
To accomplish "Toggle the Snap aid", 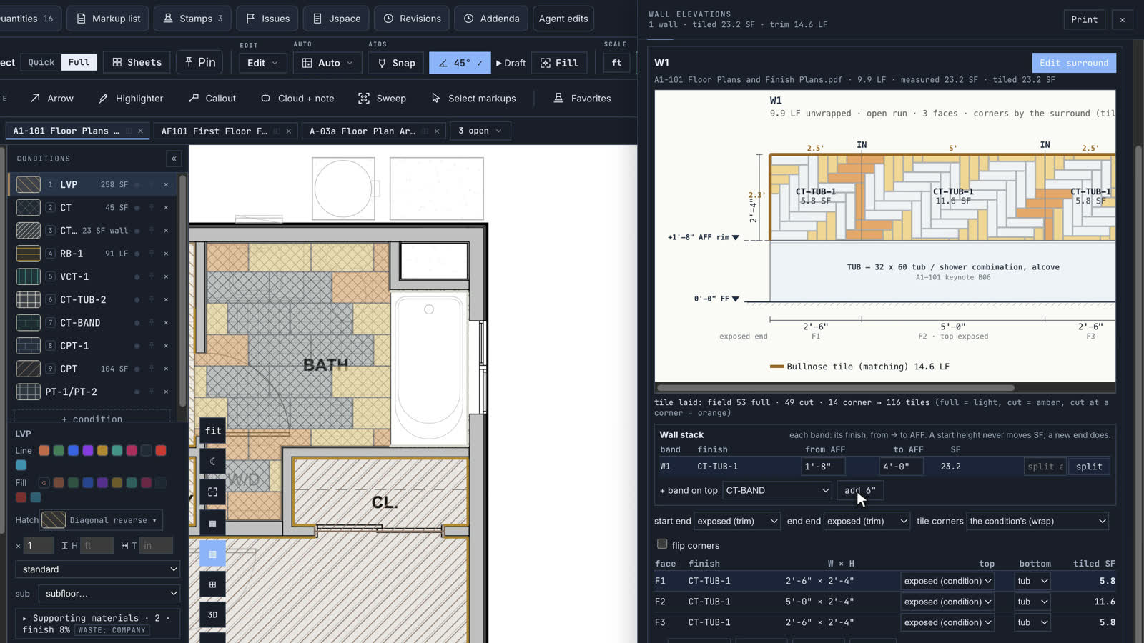I will (x=396, y=63).
